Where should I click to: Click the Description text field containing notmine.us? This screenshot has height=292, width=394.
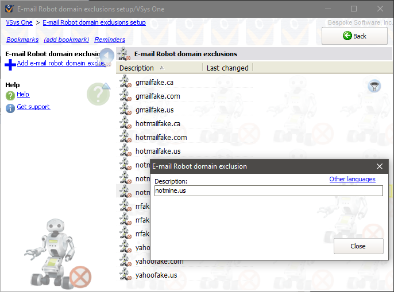tap(268, 190)
